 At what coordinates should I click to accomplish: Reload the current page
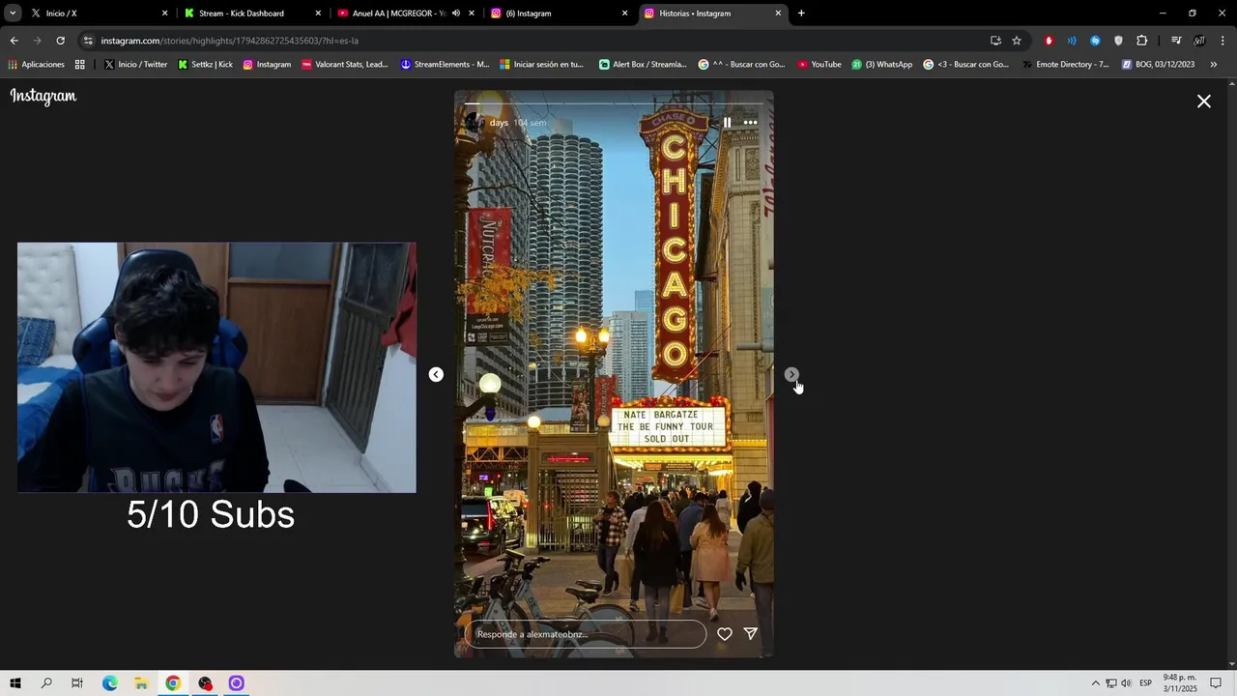pyautogui.click(x=60, y=41)
